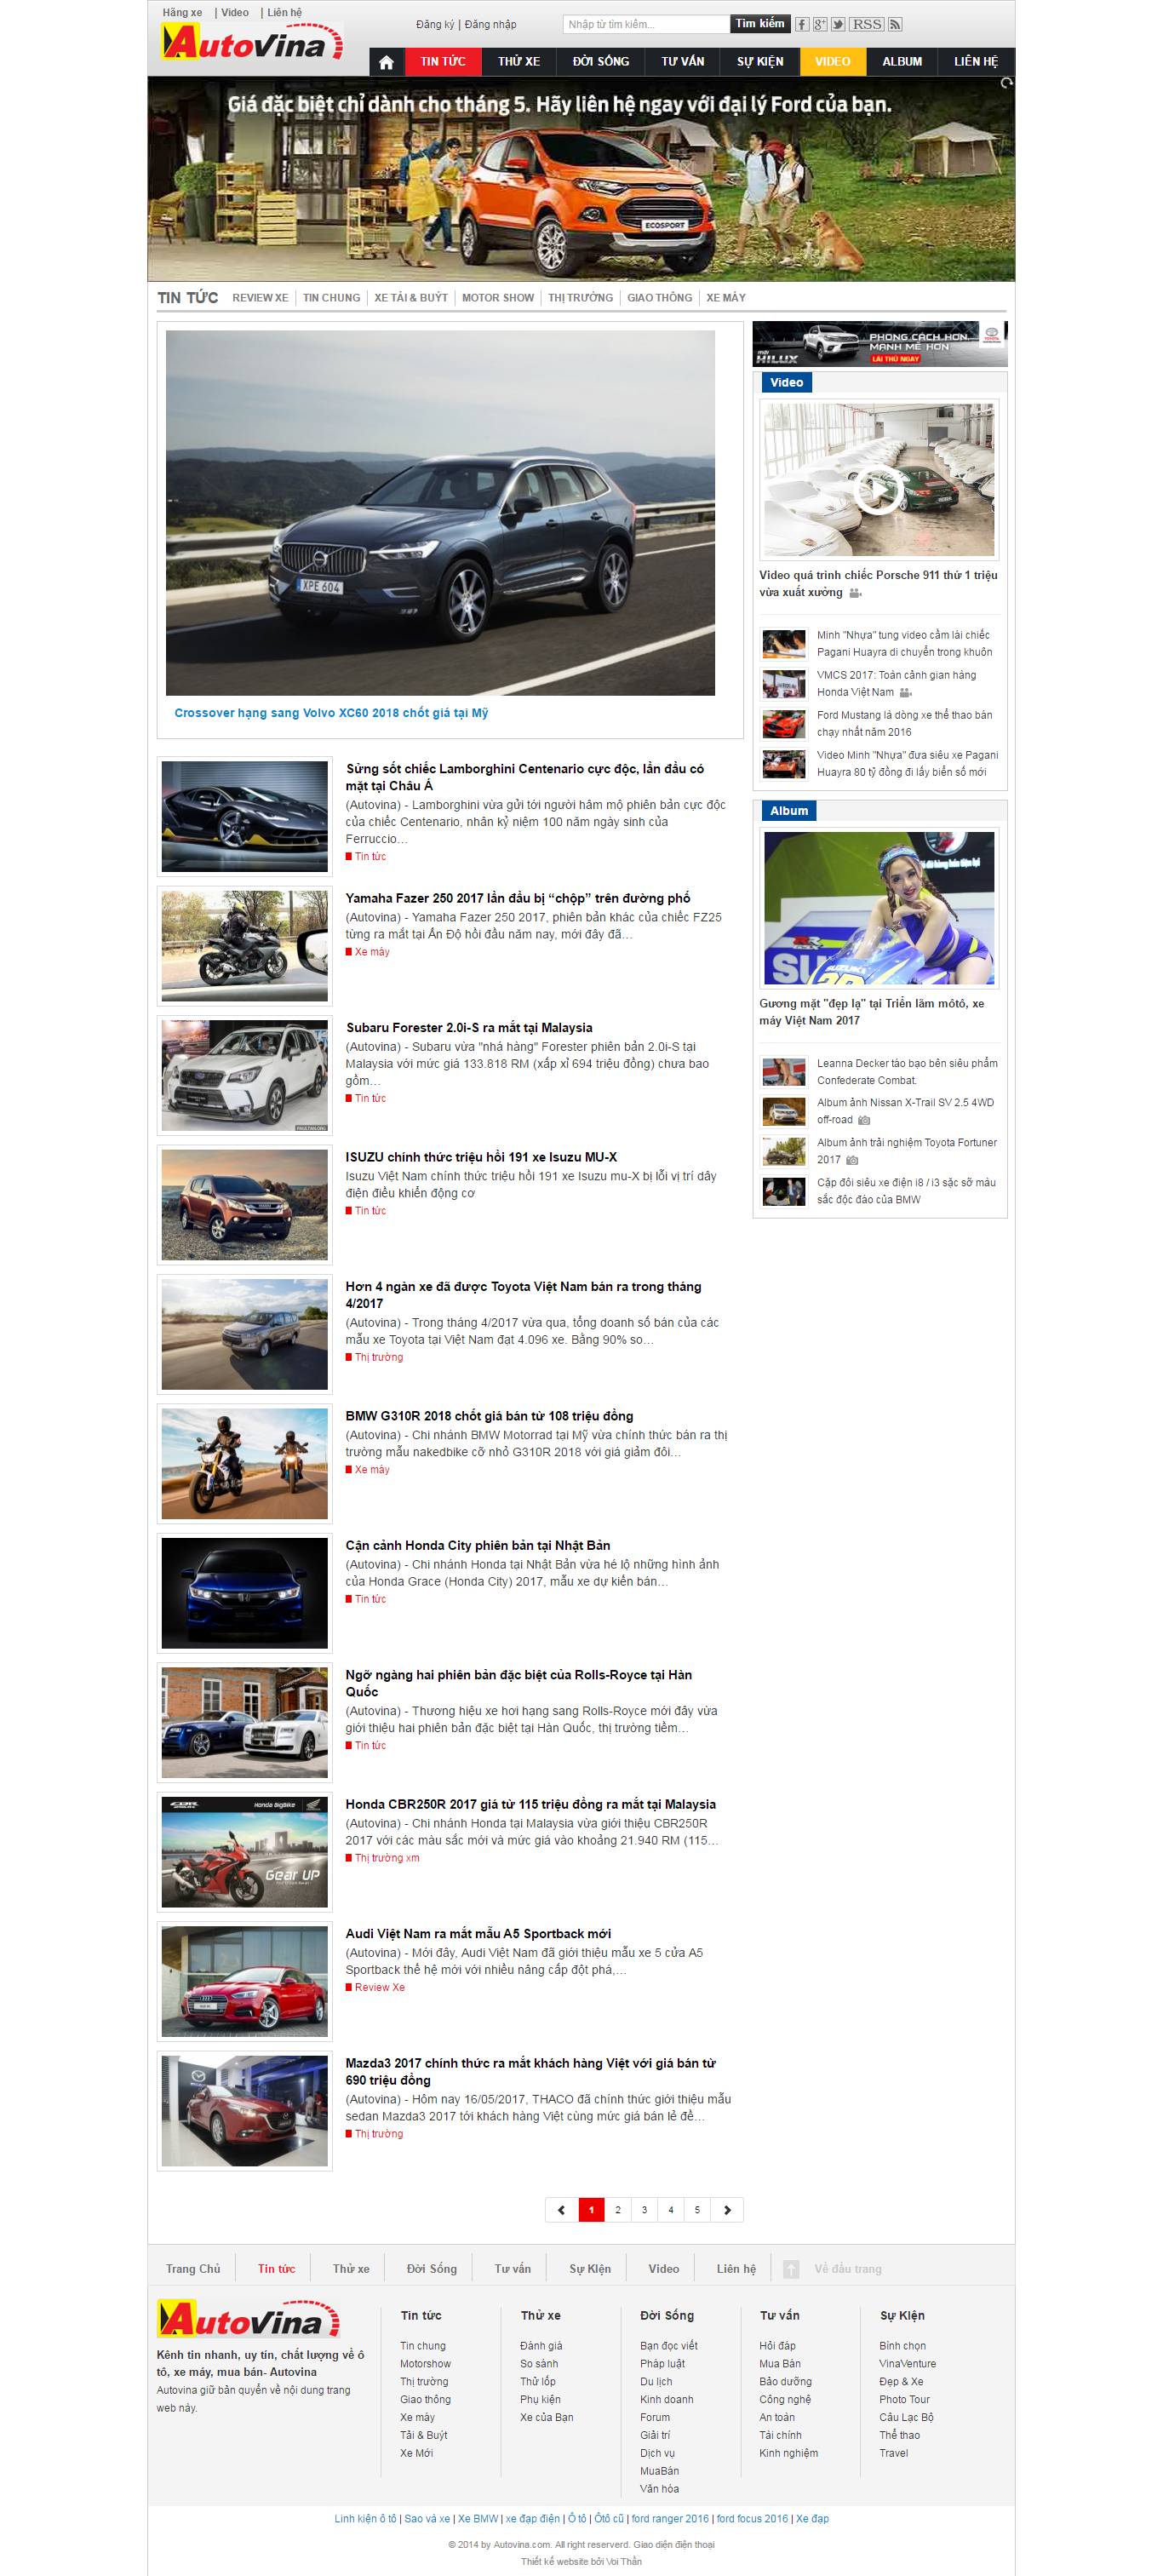
Task: Open the THỬ XE menu tab
Action: pos(519,62)
